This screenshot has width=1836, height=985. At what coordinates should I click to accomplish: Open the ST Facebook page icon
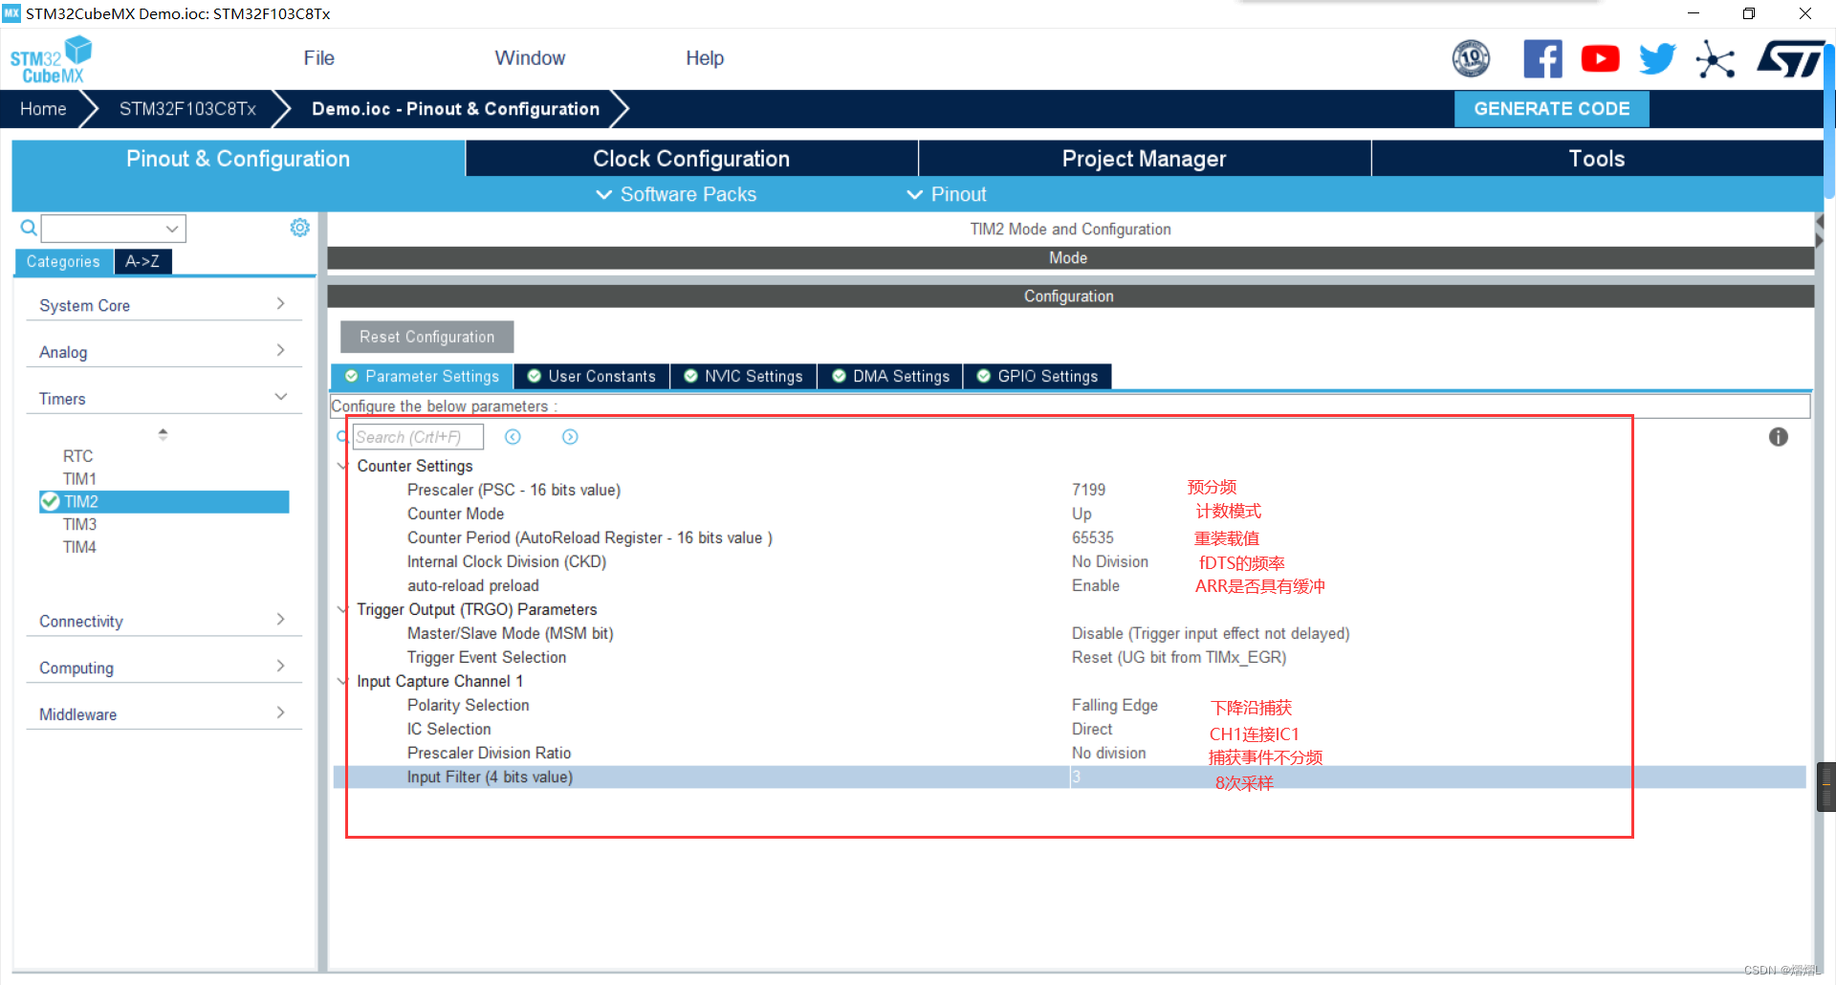(1542, 58)
